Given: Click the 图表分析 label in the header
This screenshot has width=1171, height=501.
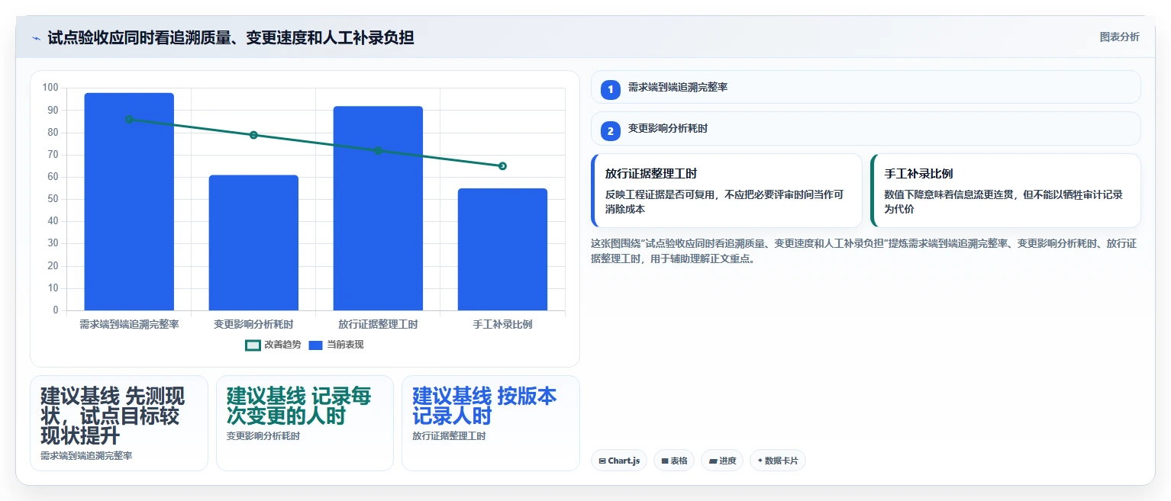Looking at the screenshot, I should pos(1119,37).
